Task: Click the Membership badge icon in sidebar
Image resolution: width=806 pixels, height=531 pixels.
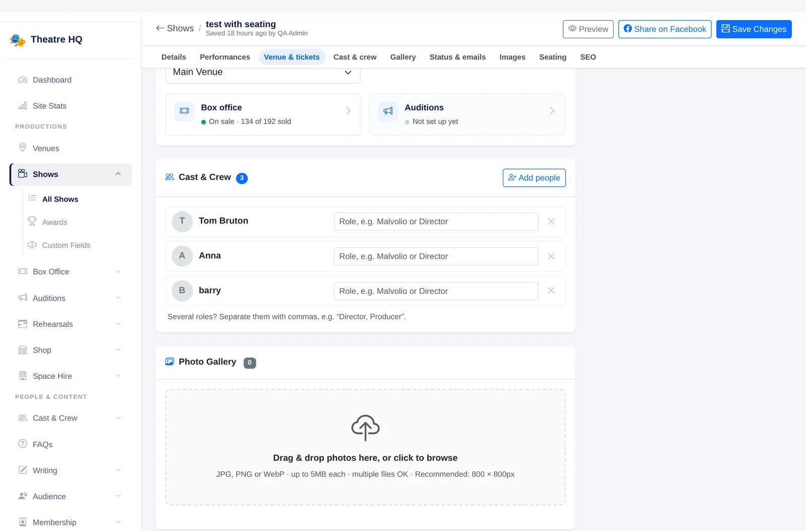Action: [23, 522]
